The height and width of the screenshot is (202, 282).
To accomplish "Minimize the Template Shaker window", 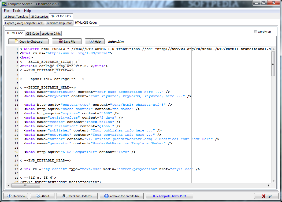I will tap(257, 3).
